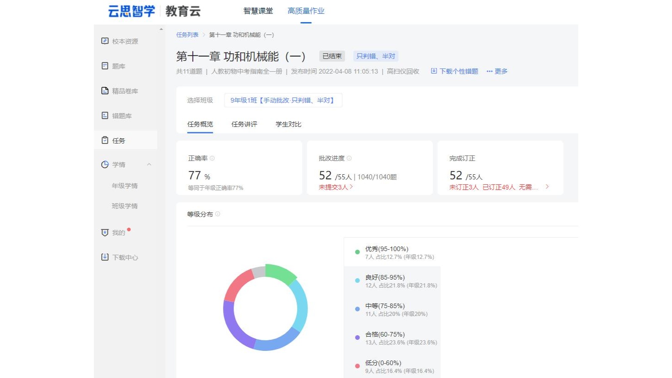Open 校本资源 menu item

point(126,41)
